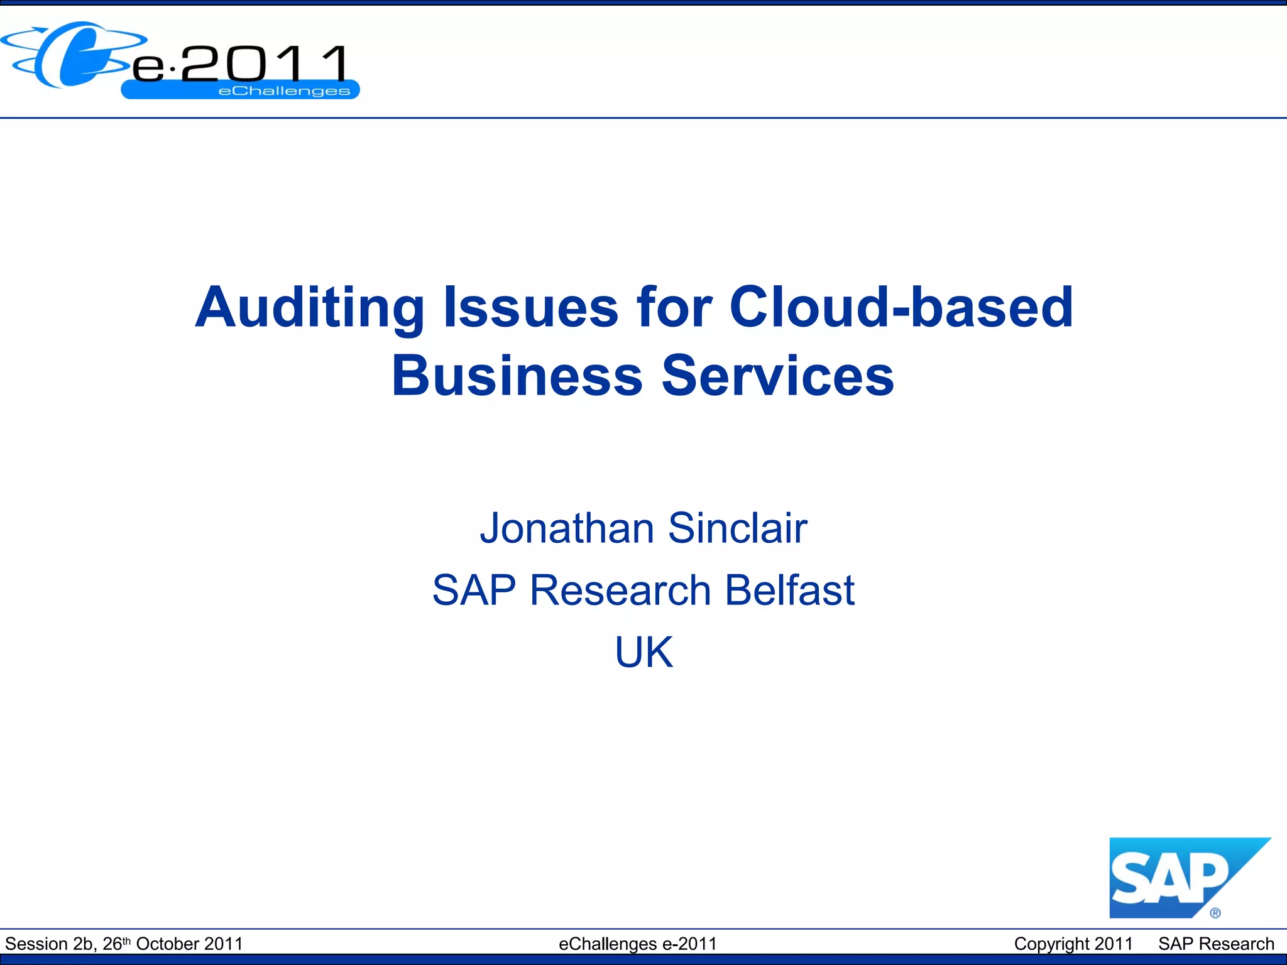
Task: Click the word 'Belfast' in the affiliation
Action: 789,590
